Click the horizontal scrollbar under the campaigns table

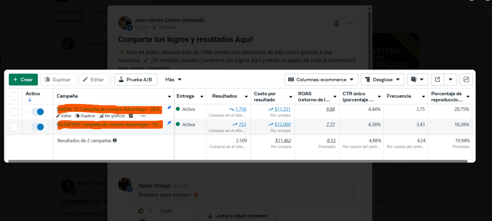point(238,161)
